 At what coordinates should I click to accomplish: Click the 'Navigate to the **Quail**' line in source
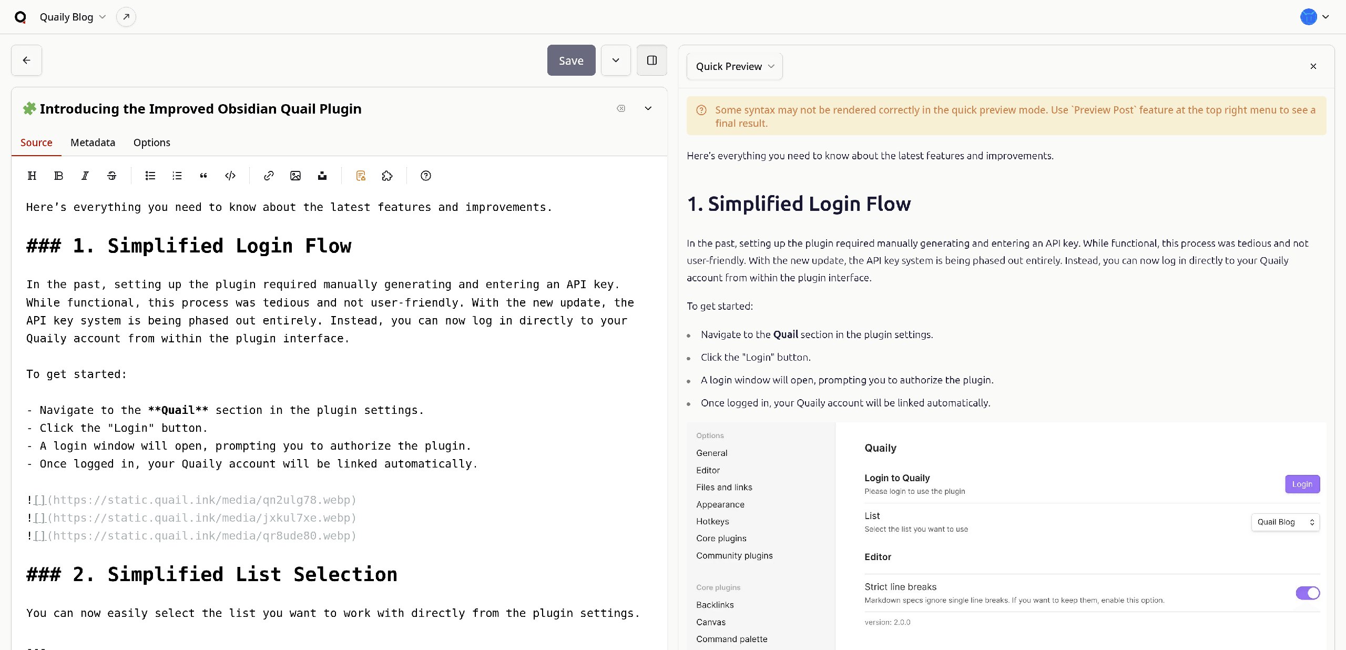225,410
